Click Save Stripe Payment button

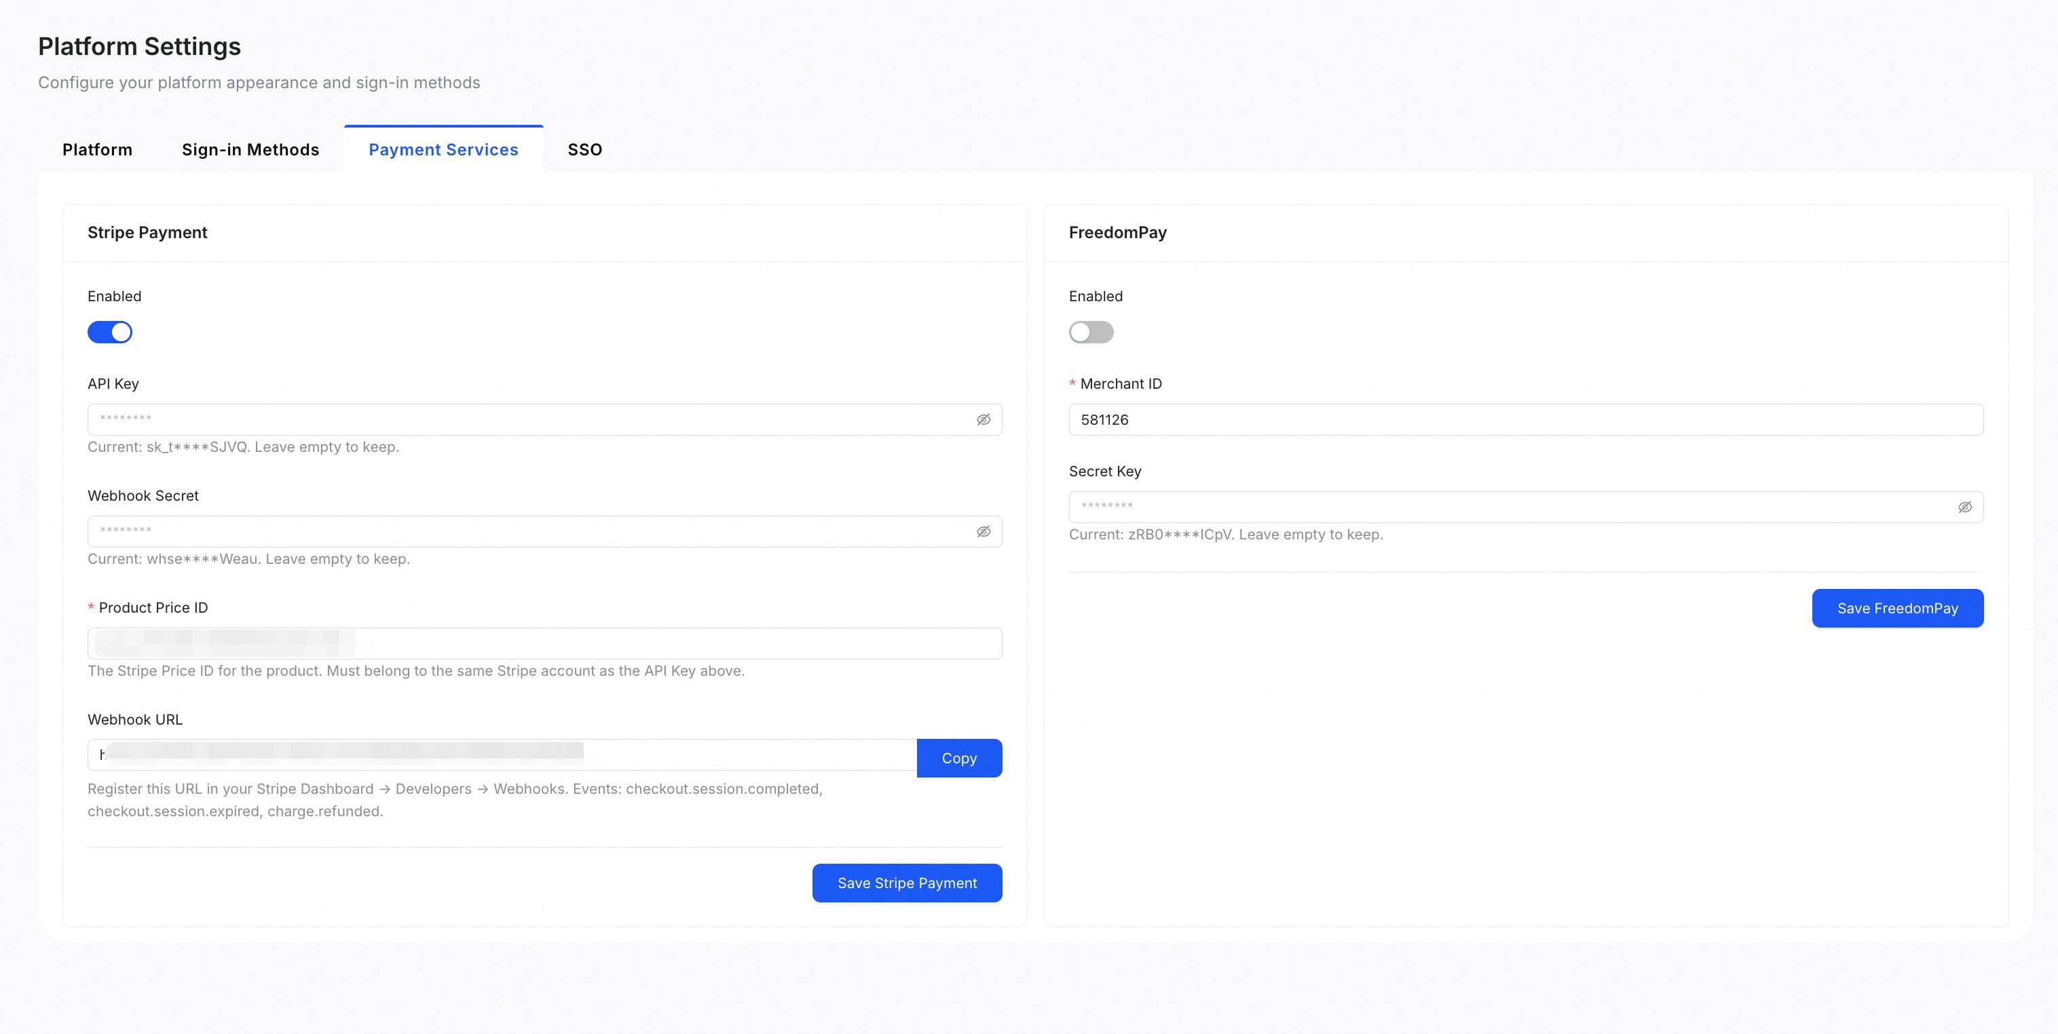907,883
